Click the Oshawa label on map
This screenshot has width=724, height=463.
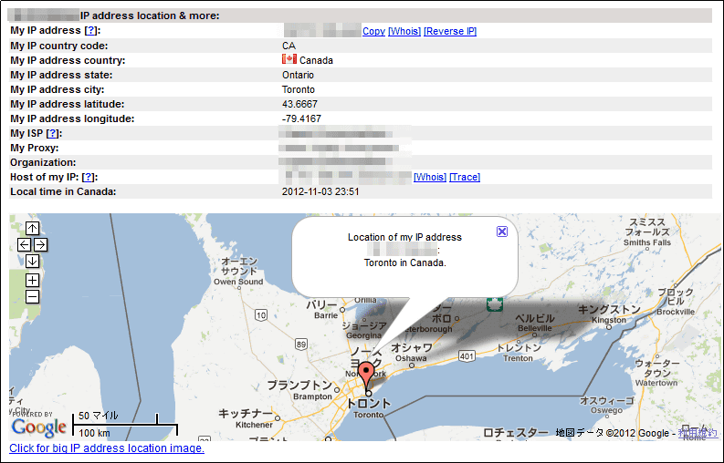411,353
